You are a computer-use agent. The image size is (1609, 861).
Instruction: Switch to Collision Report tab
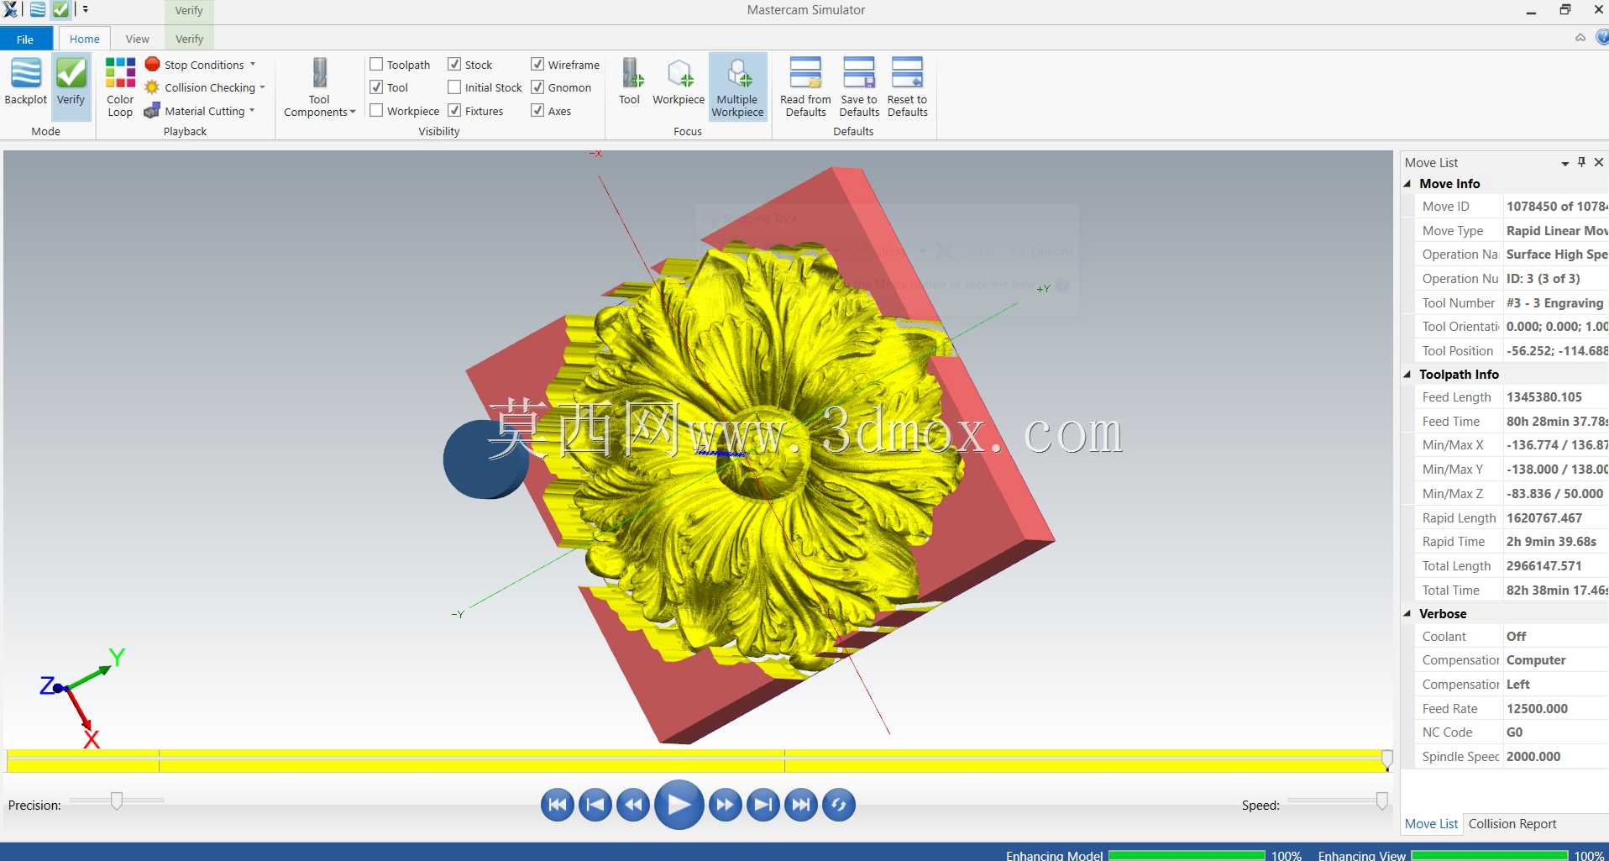click(x=1512, y=824)
